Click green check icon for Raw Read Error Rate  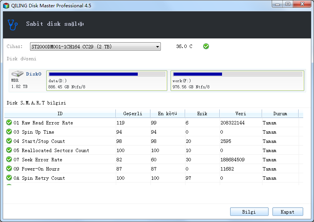(x=9, y=122)
